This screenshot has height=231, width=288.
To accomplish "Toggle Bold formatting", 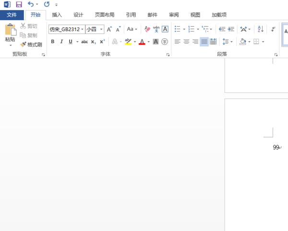I will [x=53, y=42].
